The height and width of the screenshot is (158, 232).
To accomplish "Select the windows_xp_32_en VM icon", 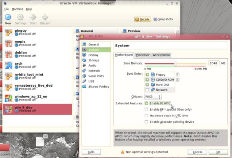I will (8, 98).
